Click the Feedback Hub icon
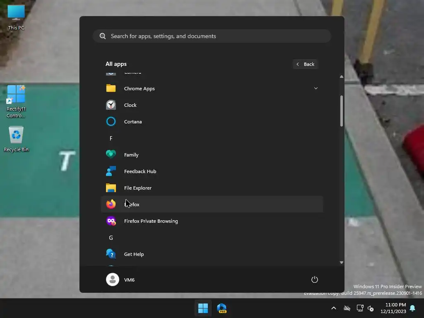The height and width of the screenshot is (318, 424). pyautogui.click(x=111, y=171)
